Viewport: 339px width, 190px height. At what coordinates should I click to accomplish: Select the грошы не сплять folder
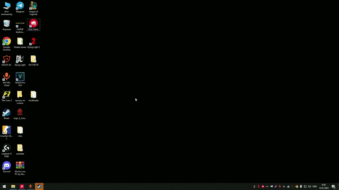[20, 98]
